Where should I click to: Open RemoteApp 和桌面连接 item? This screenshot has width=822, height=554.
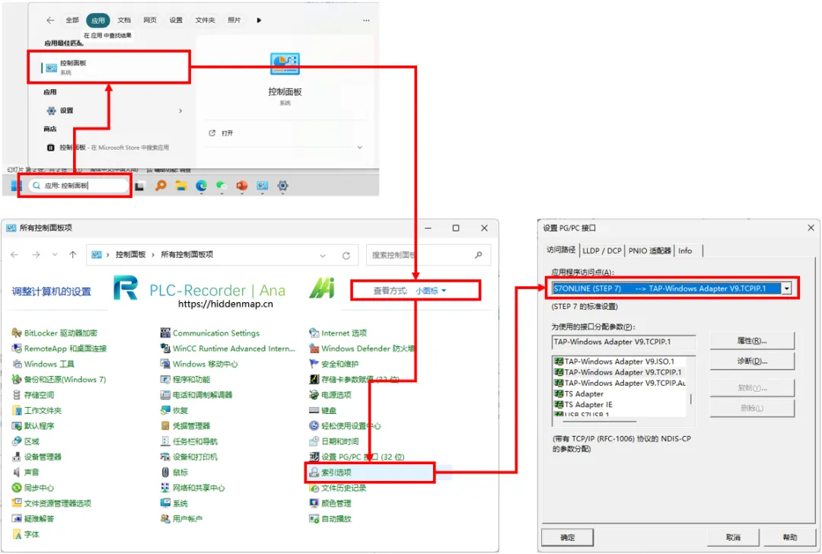click(59, 349)
